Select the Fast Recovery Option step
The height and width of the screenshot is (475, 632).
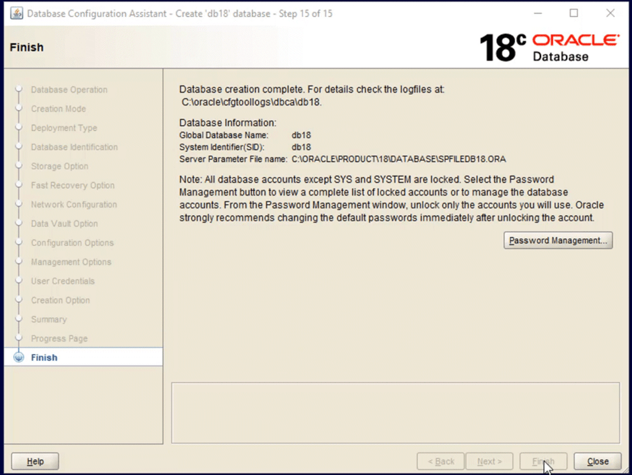click(x=72, y=186)
